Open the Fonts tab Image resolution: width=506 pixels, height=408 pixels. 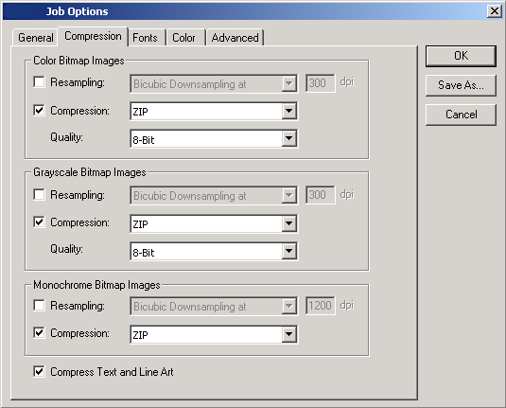click(146, 38)
